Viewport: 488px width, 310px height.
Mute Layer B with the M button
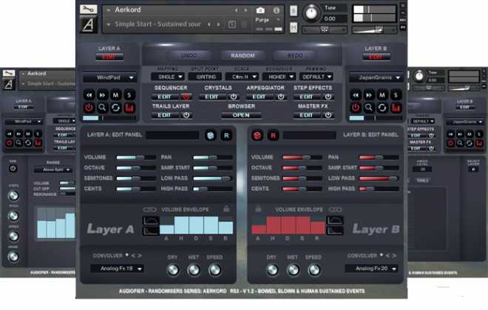[382, 95]
